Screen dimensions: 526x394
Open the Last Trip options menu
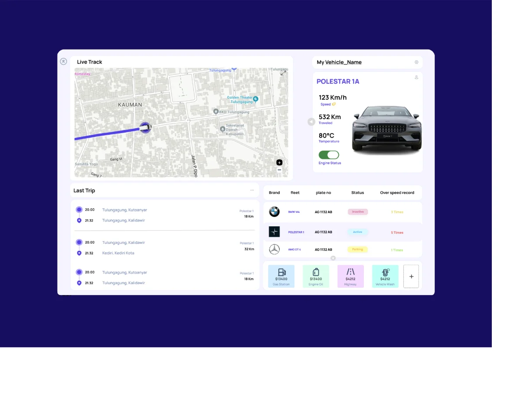tap(252, 190)
